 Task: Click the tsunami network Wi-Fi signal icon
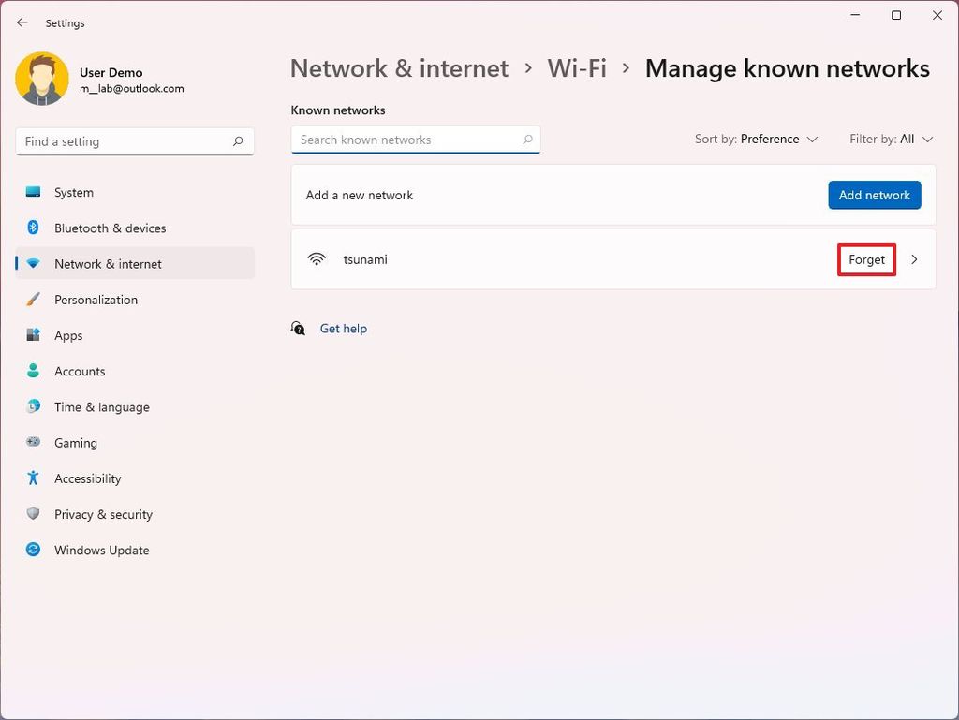click(317, 259)
